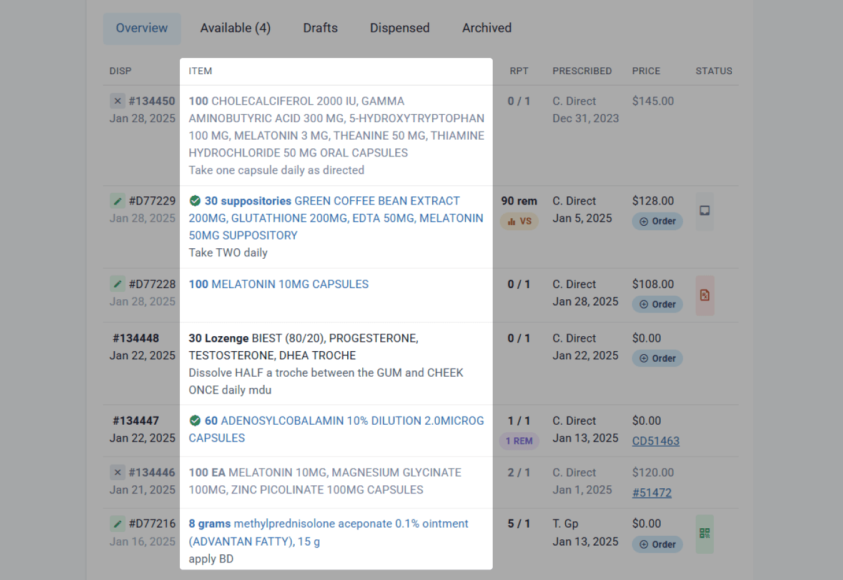Click the 1 REM badge
The image size is (843, 580).
click(519, 441)
